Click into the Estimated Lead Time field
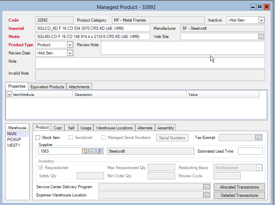 [x=250, y=151]
